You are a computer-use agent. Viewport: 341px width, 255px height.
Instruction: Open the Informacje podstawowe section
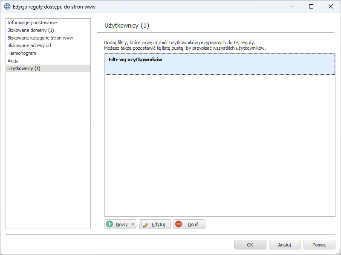[x=32, y=23]
